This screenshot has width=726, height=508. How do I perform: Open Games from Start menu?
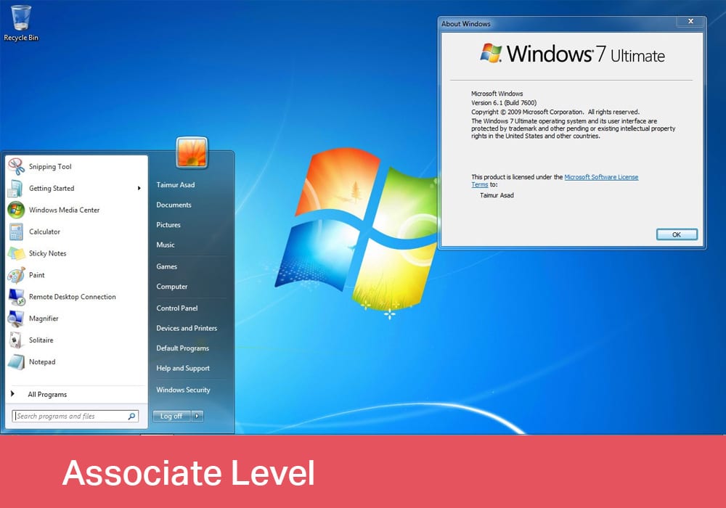coord(167,266)
